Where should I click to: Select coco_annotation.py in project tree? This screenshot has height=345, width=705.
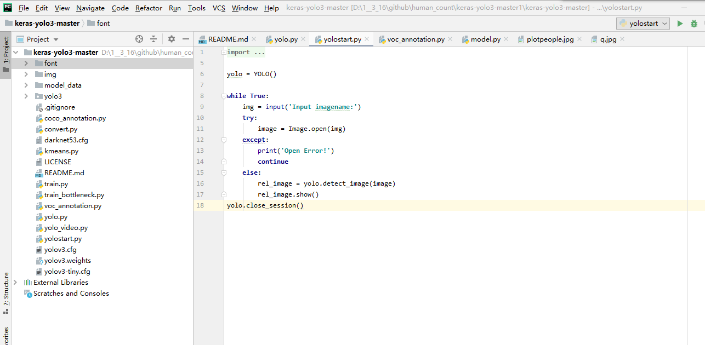70,118
